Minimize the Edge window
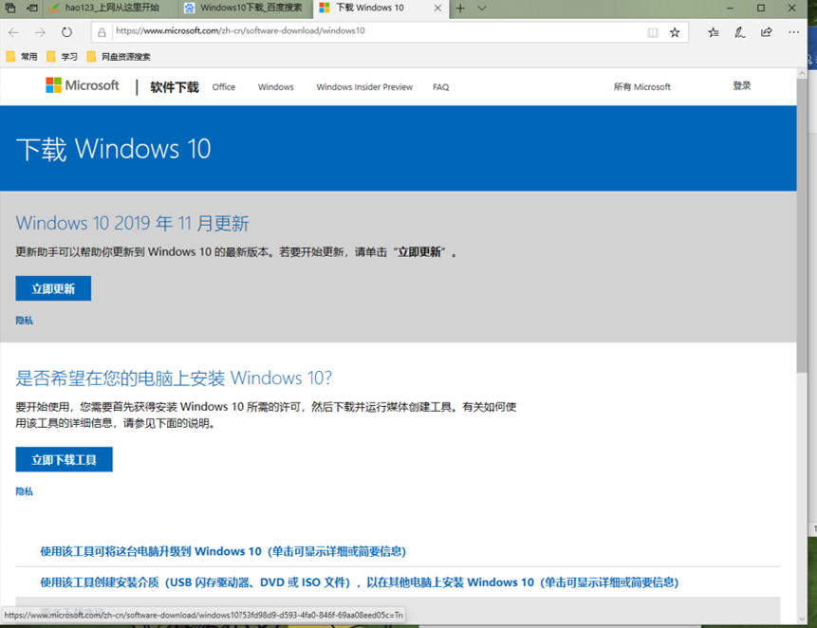This screenshot has width=817, height=628. pos(730,9)
